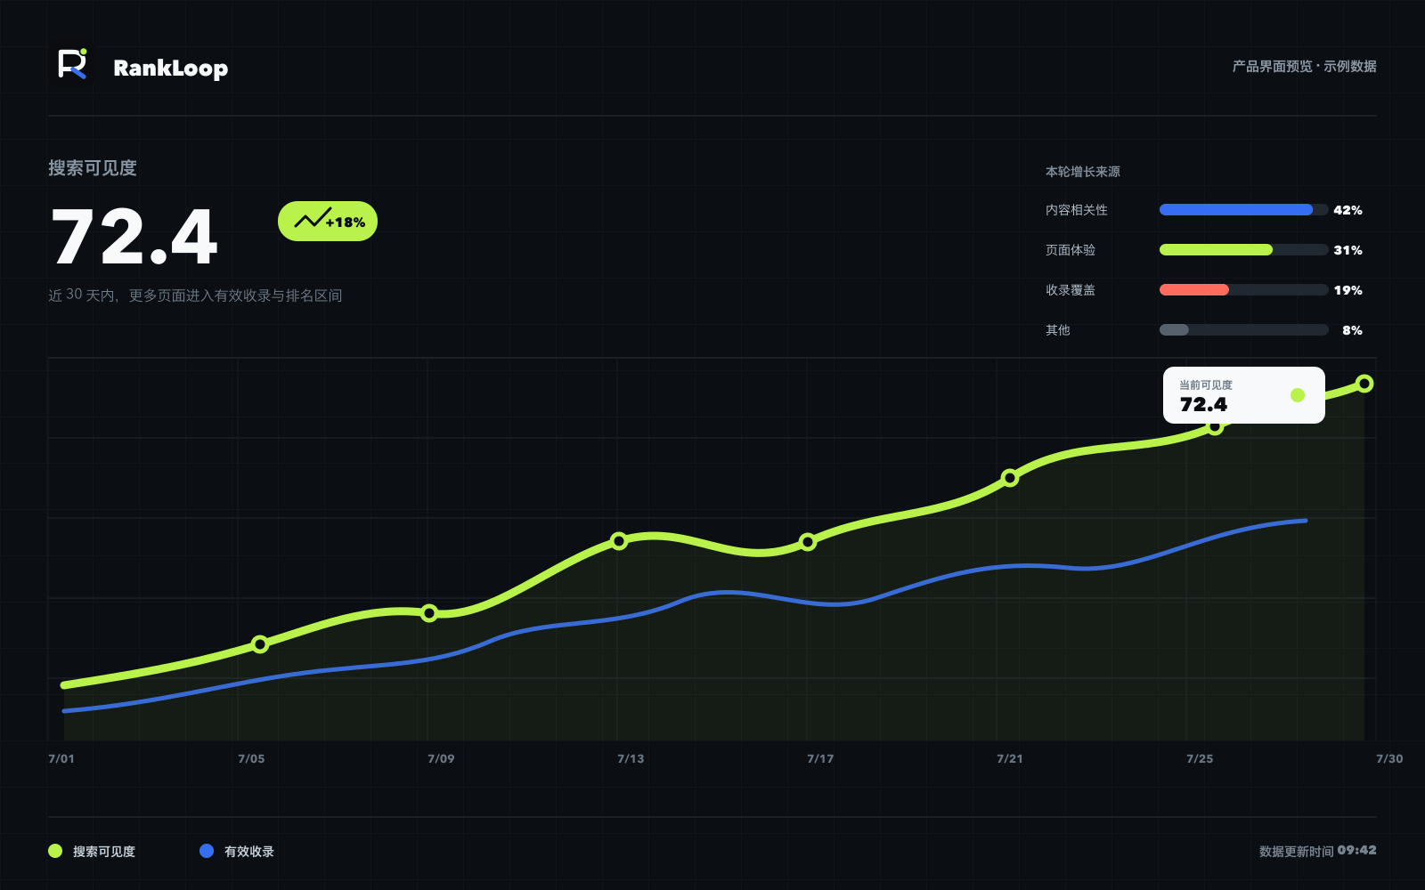Click the 7/01 axis label

point(61,759)
